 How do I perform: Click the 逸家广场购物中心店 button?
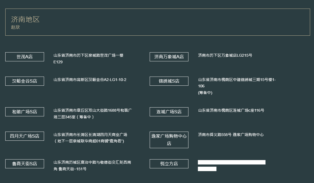(x=169, y=140)
